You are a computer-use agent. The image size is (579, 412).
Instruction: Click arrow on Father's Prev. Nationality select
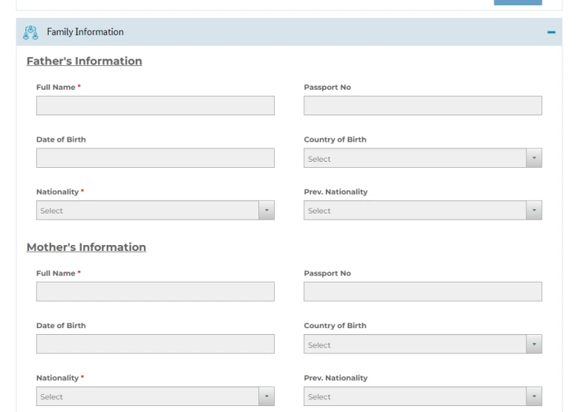(534, 210)
